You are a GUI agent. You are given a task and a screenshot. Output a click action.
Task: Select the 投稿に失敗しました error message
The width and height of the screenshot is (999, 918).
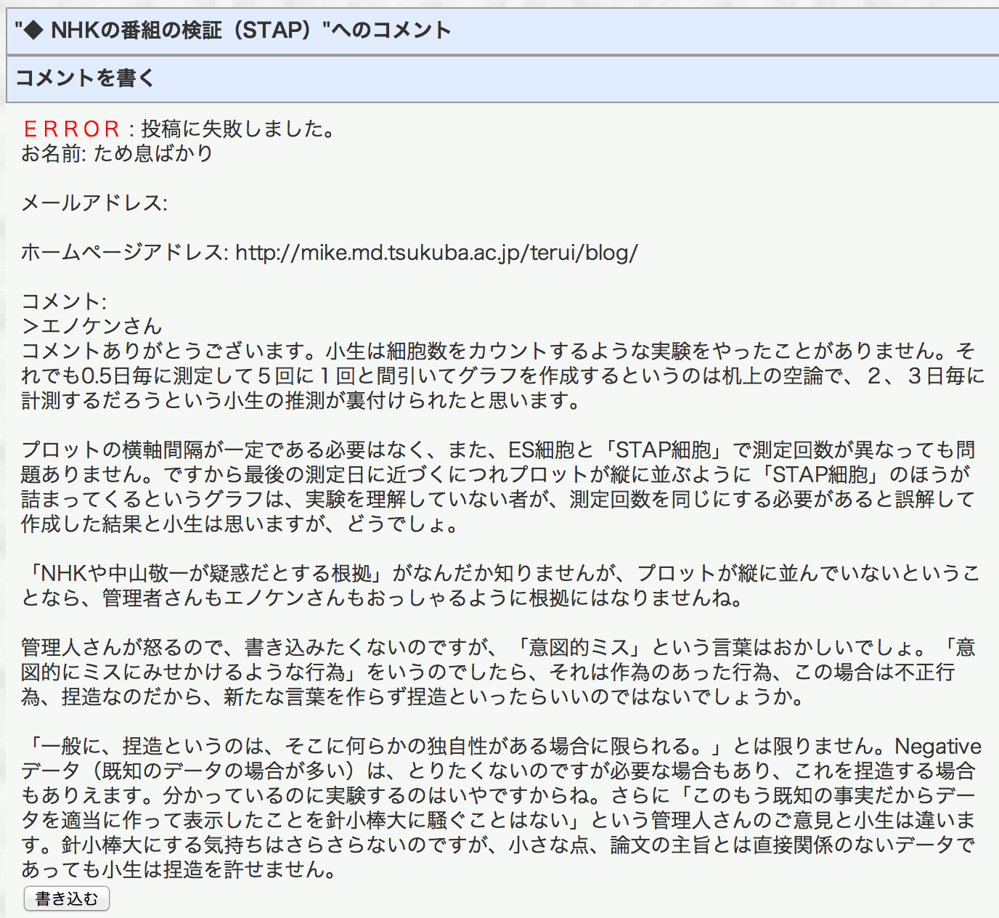click(239, 129)
